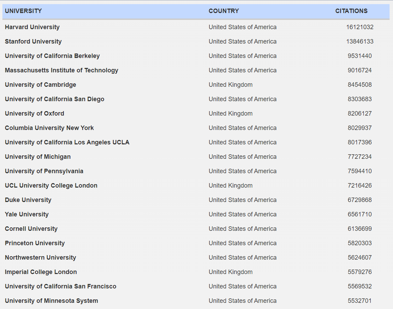
Task: Click citation value 8303683
Action: click(360, 99)
